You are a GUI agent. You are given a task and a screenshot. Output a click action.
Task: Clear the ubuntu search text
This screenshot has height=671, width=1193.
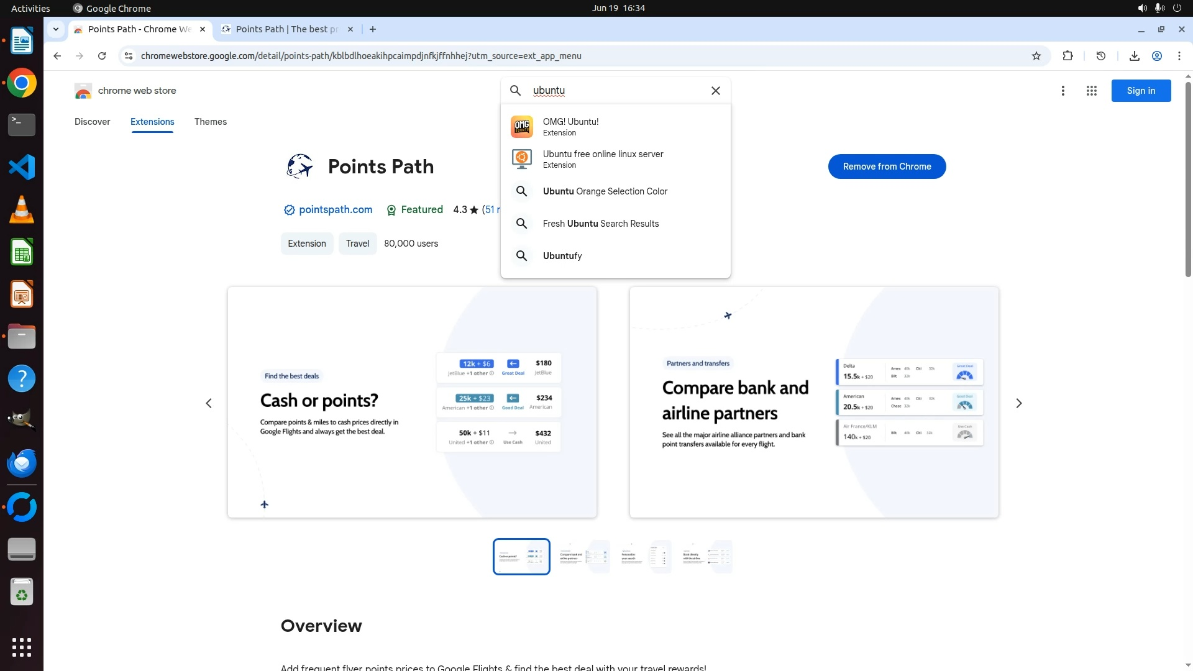(x=716, y=91)
